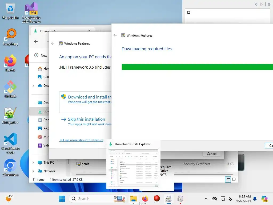The image size is (273, 205).
Task: Launch Firefox from the desktop
Action: tap(10, 63)
